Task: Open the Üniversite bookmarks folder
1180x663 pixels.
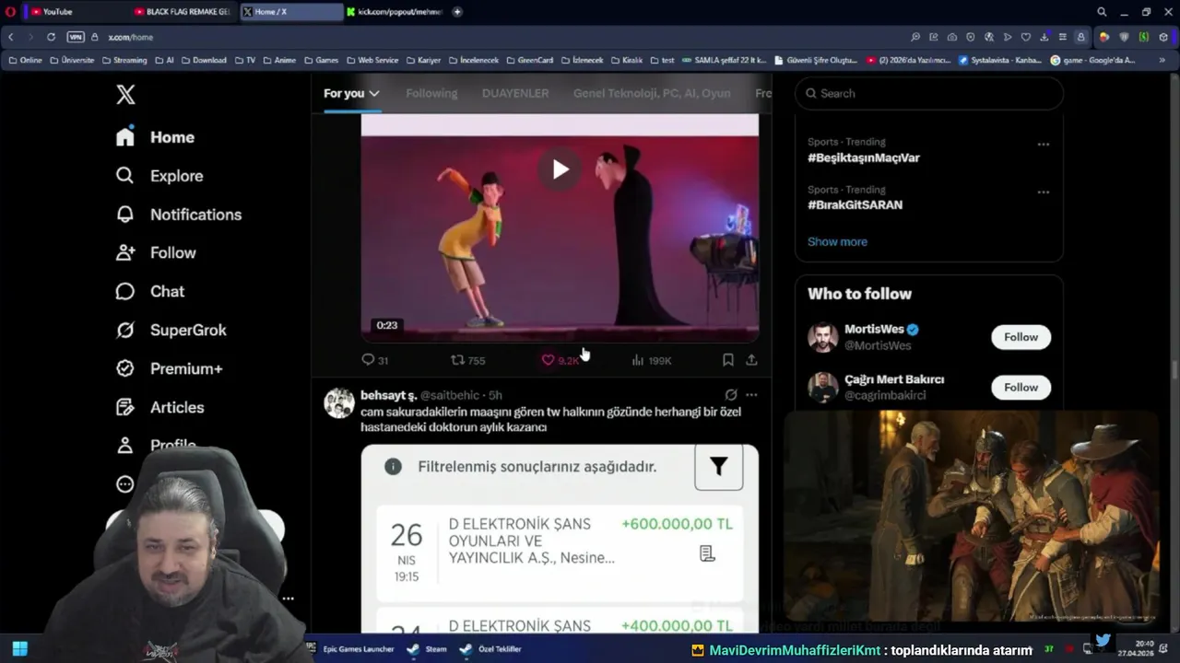Action: coord(72,60)
